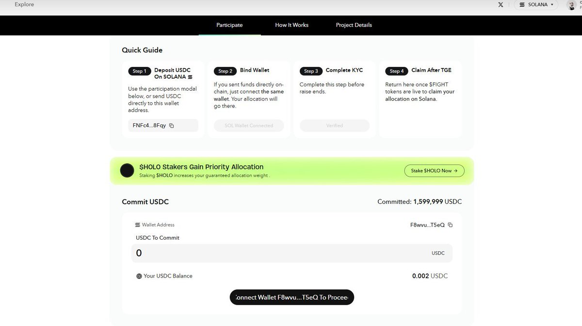
Task: Click the Connect Wallet F8wvu...T5eQ To Proceed button
Action: pos(292,297)
